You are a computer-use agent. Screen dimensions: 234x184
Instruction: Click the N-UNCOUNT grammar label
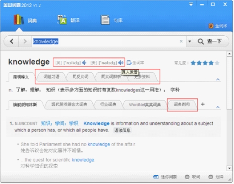(26, 124)
